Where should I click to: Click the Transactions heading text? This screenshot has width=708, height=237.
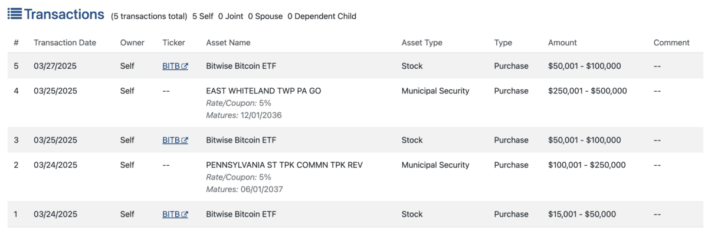click(64, 15)
